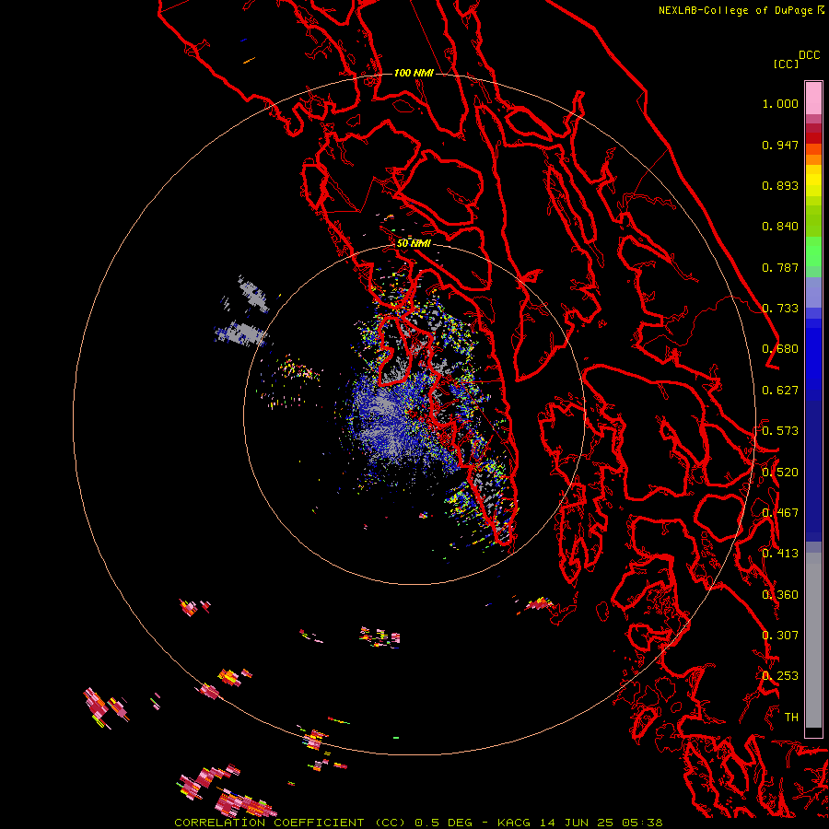Click the 0.520 scale value
Viewport: 829px width, 829px height.
point(780,473)
